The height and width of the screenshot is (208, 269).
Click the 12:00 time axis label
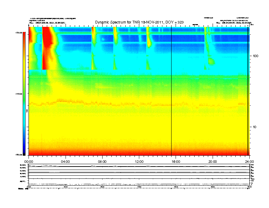[139, 162]
